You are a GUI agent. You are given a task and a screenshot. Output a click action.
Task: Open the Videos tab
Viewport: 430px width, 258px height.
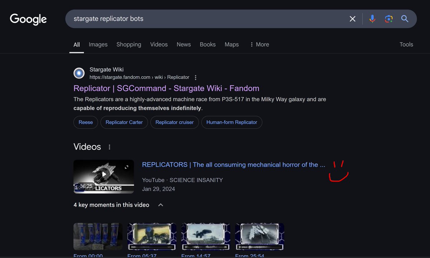[159, 44]
